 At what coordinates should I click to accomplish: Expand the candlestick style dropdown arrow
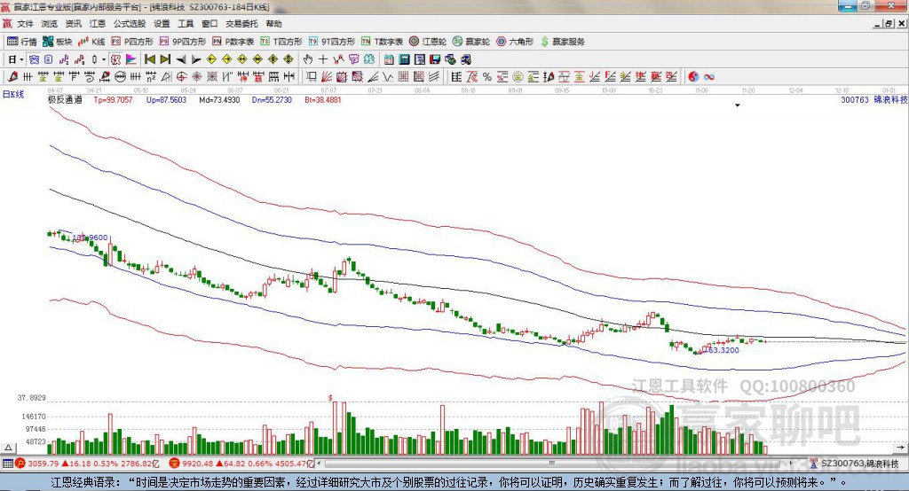tap(104, 59)
